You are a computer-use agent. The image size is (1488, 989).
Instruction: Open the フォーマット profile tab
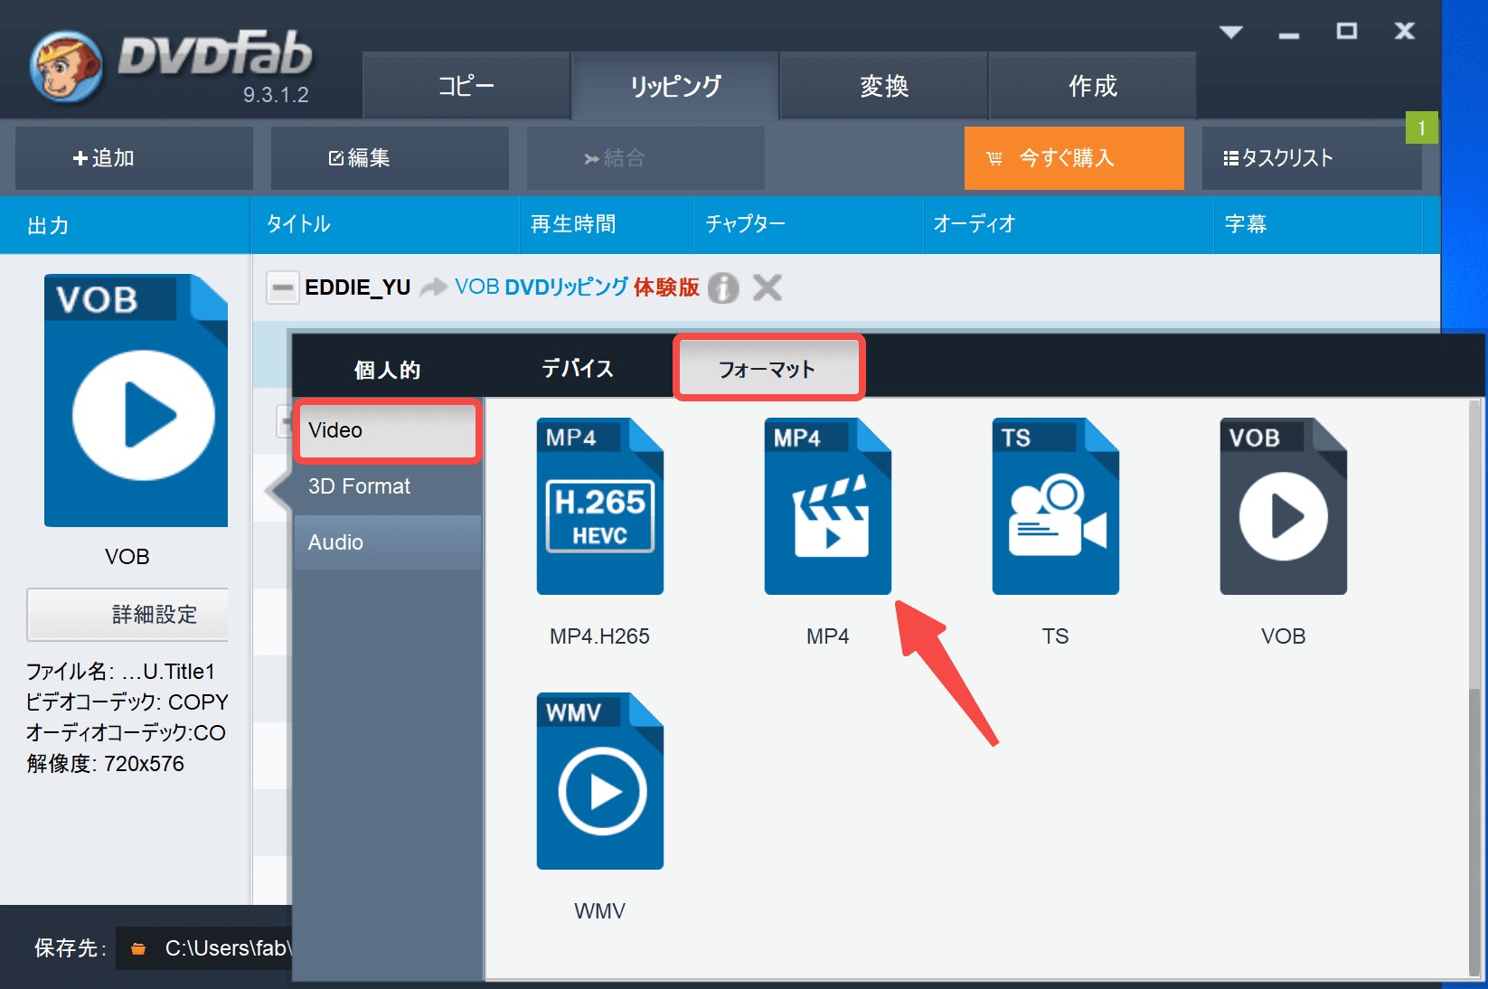(x=768, y=368)
